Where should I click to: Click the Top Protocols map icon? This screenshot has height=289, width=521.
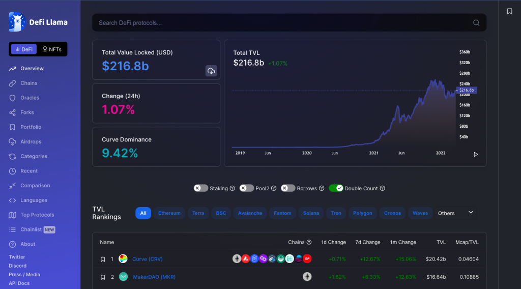click(12, 215)
